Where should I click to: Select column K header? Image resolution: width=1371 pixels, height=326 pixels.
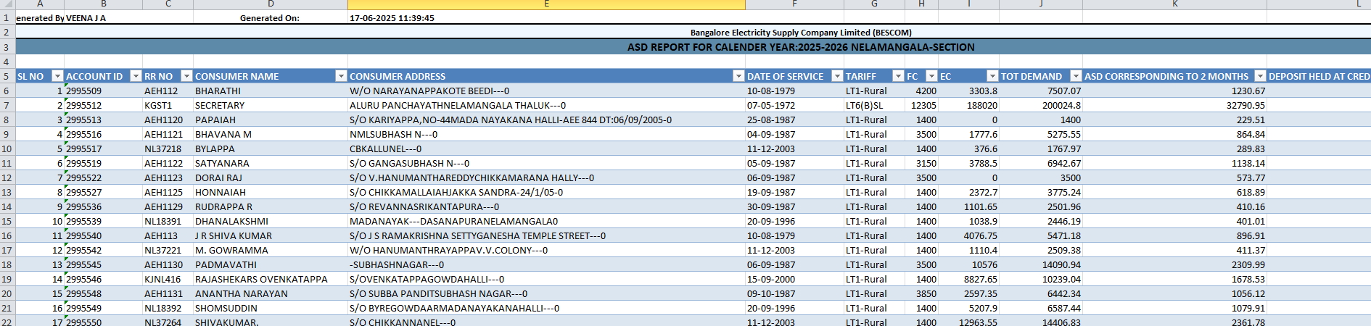1174,4
